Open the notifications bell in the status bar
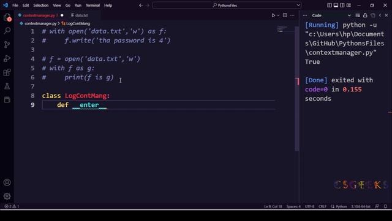This screenshot has width=392, height=221. [x=385, y=206]
